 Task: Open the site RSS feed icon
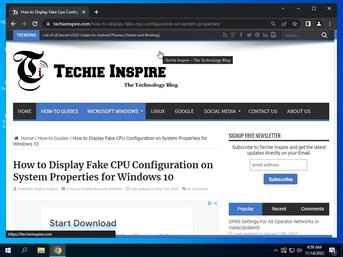[225, 35]
